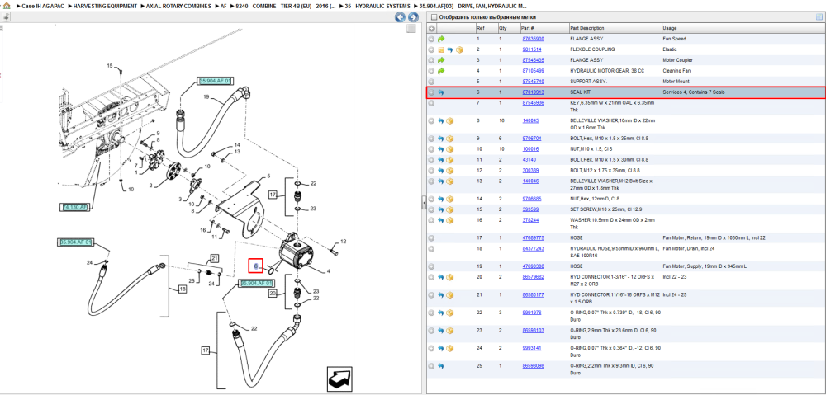Click box icon for WASHER 378244 row
Image resolution: width=826 pixels, height=395 pixels.
tap(450, 220)
